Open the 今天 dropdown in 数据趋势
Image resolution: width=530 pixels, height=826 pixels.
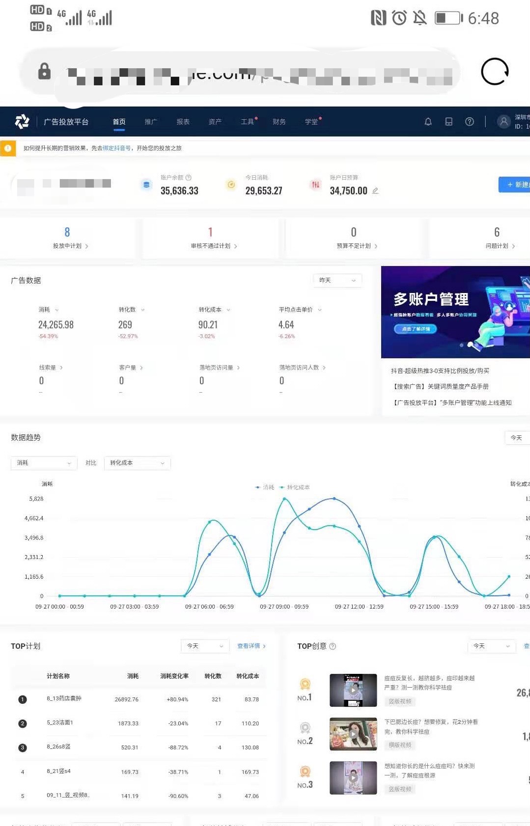click(517, 438)
